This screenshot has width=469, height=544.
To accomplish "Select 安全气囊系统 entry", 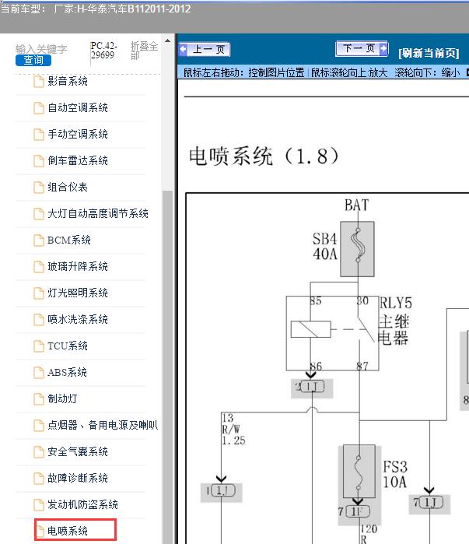I will (x=78, y=451).
